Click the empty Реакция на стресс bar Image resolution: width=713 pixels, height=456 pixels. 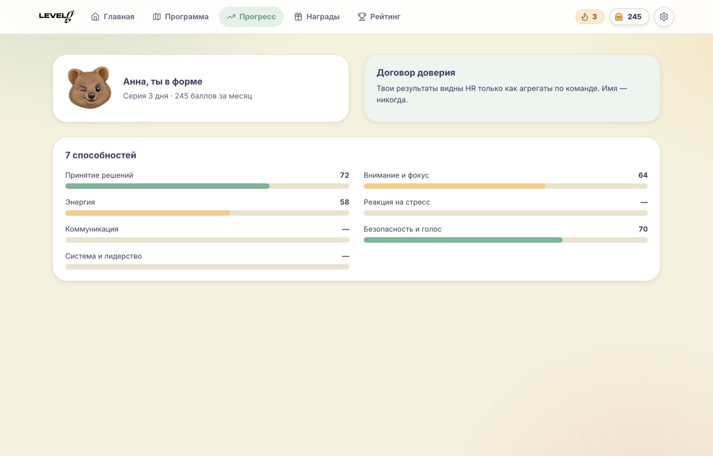coord(505,213)
